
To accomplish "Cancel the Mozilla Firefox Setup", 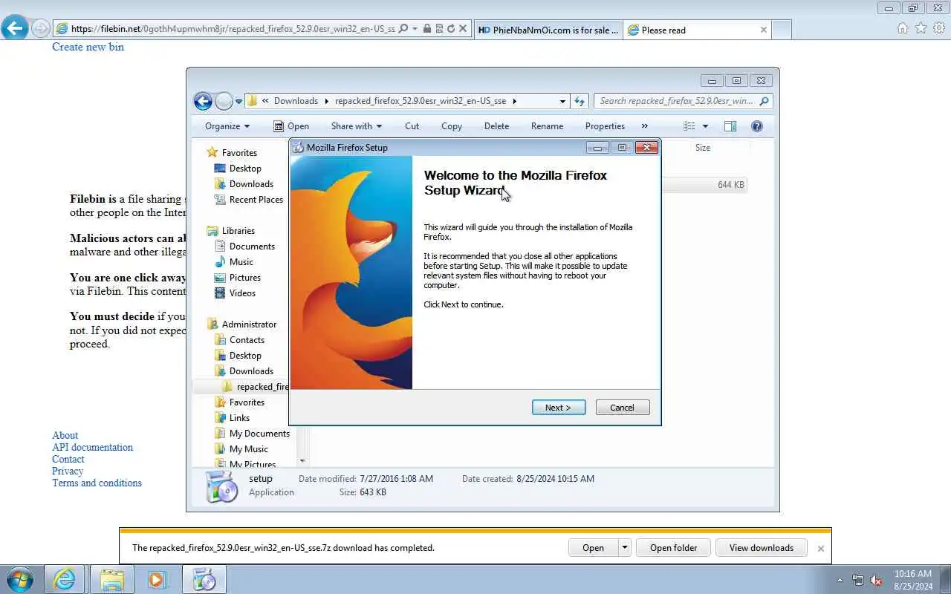I will point(623,408).
